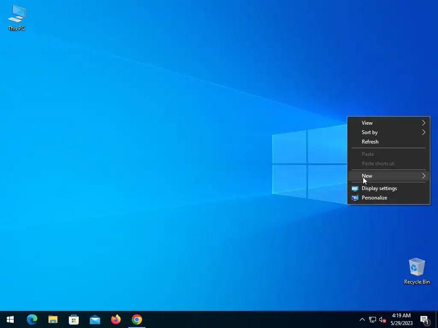Open the Sort by submenu
The height and width of the screenshot is (328, 438).
pyautogui.click(x=388, y=132)
